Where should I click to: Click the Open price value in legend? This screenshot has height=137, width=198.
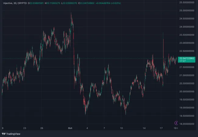click(36, 3)
